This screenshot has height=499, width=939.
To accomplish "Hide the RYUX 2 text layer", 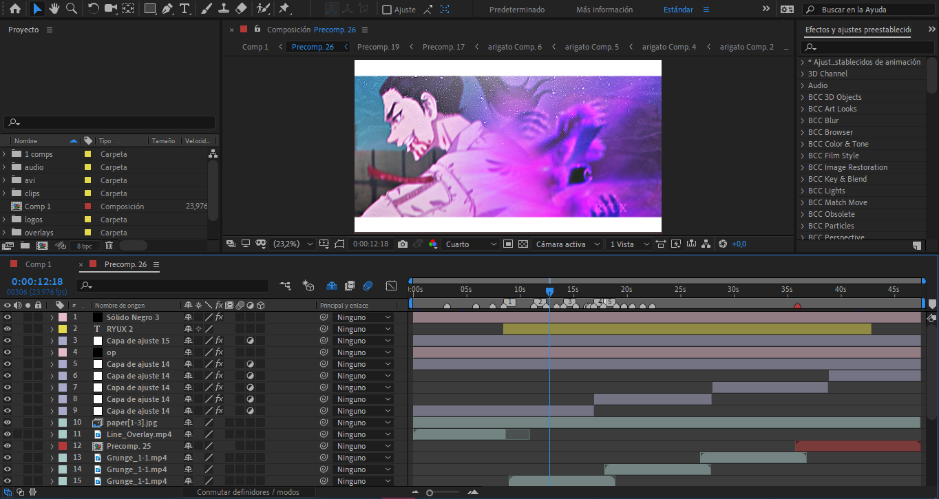I will coord(8,329).
